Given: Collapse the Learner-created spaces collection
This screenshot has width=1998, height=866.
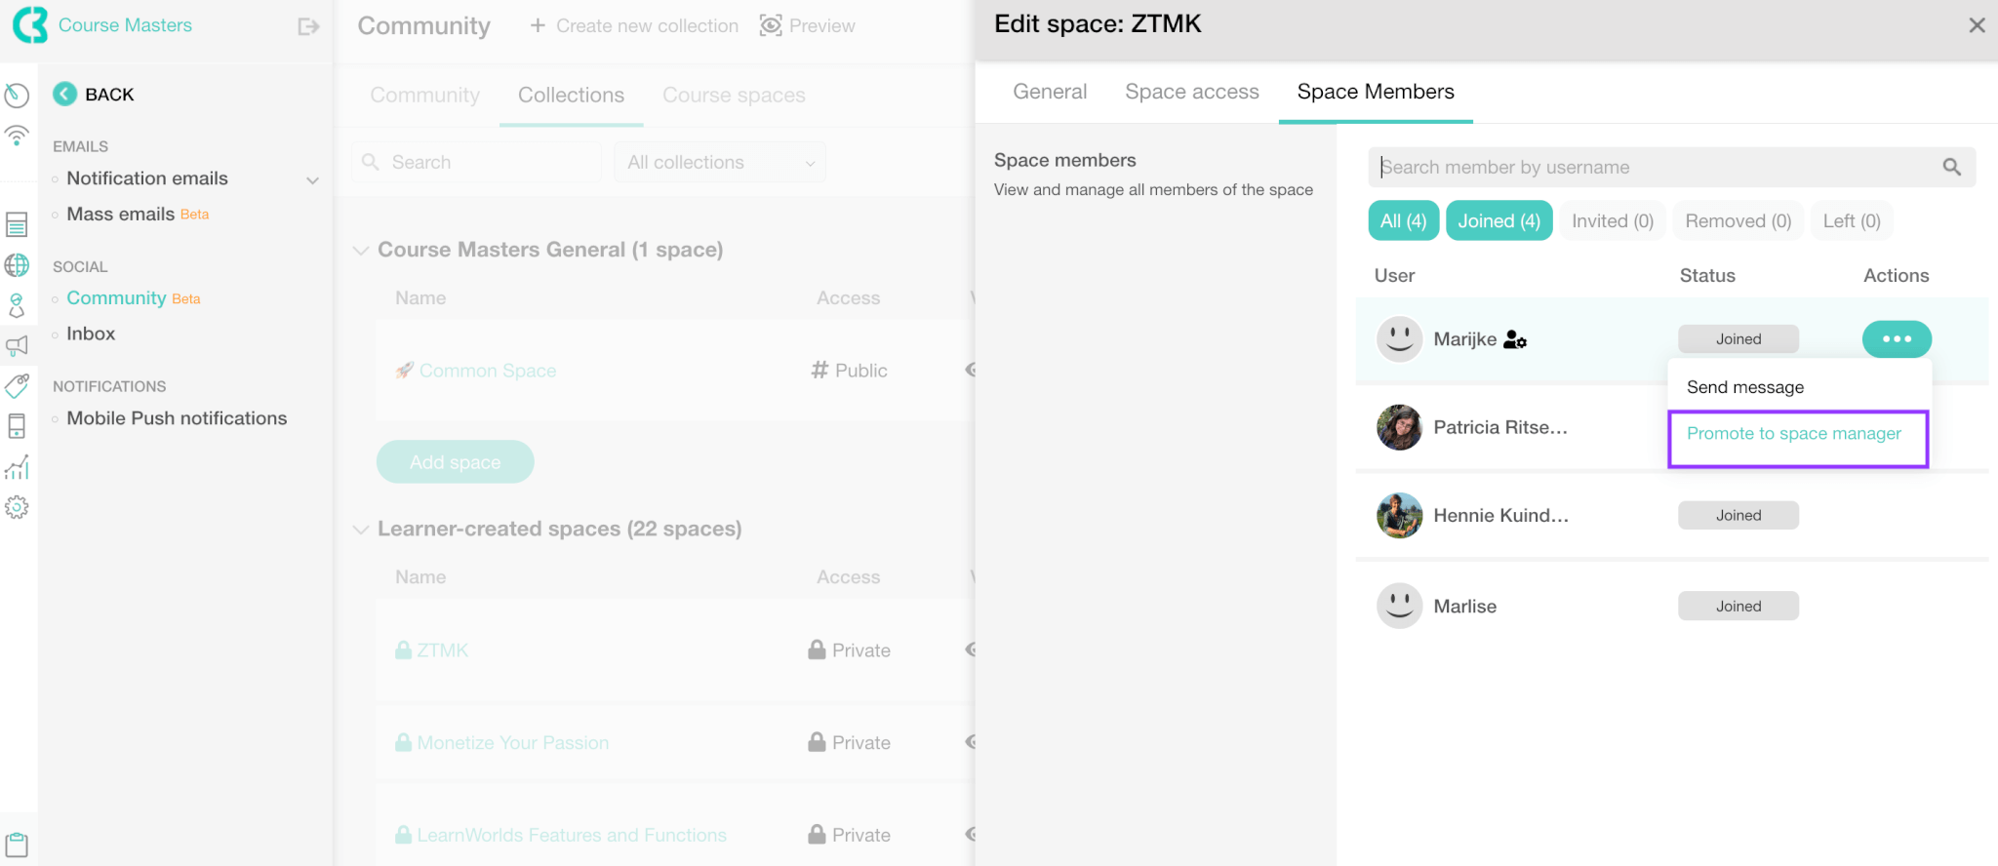Looking at the screenshot, I should click(361, 529).
